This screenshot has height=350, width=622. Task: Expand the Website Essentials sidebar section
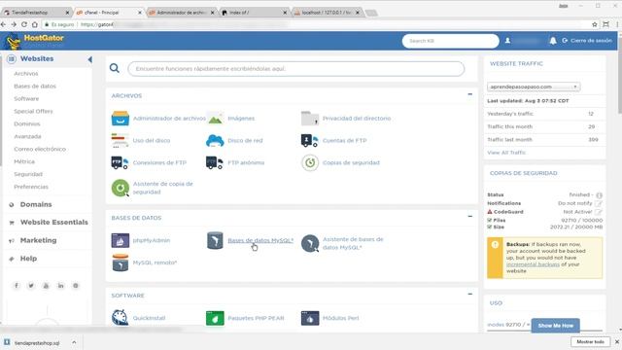[54, 223]
